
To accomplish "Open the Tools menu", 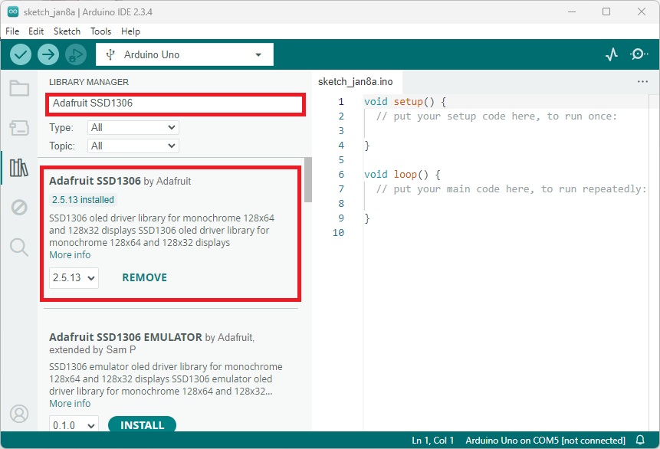I will pyautogui.click(x=100, y=31).
